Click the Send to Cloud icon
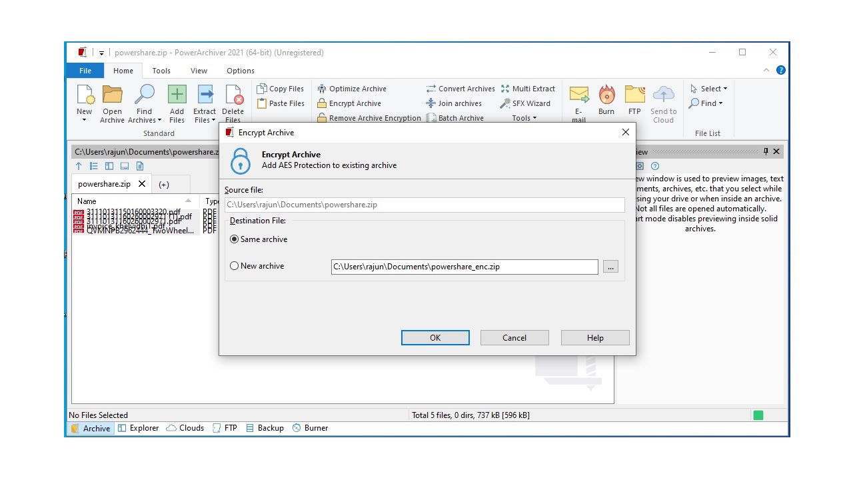Image resolution: width=853 pixels, height=480 pixels. [x=664, y=95]
